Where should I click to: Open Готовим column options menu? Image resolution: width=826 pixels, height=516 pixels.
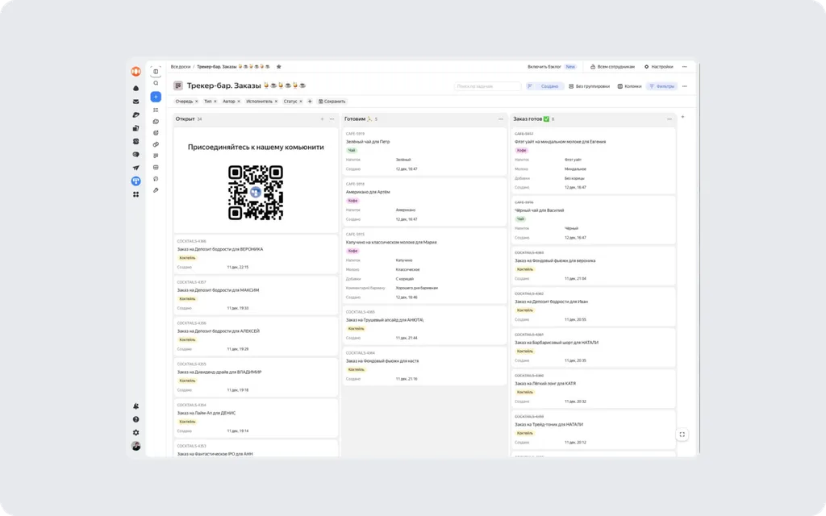pyautogui.click(x=500, y=119)
